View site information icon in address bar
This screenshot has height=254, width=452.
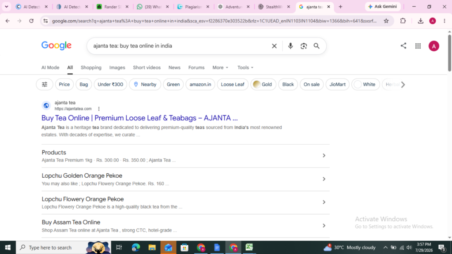point(45,21)
